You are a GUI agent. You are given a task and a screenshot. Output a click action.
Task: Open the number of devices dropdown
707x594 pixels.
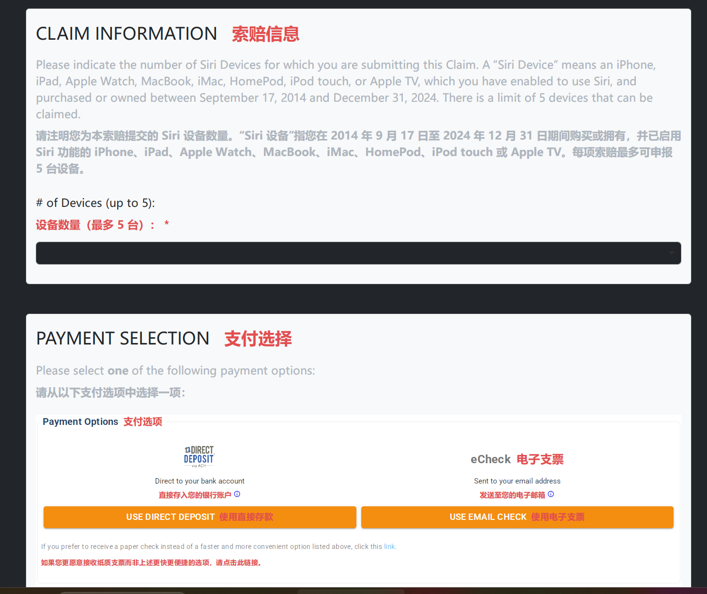358,253
